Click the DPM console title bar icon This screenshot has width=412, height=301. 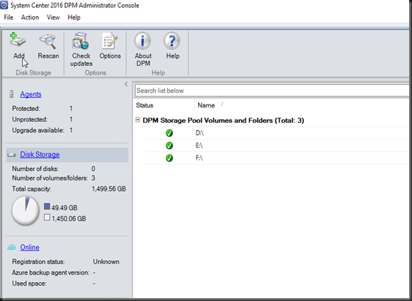click(x=4, y=5)
